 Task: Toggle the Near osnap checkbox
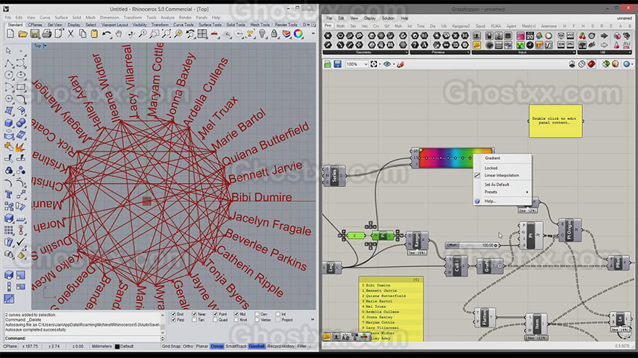tap(194, 314)
